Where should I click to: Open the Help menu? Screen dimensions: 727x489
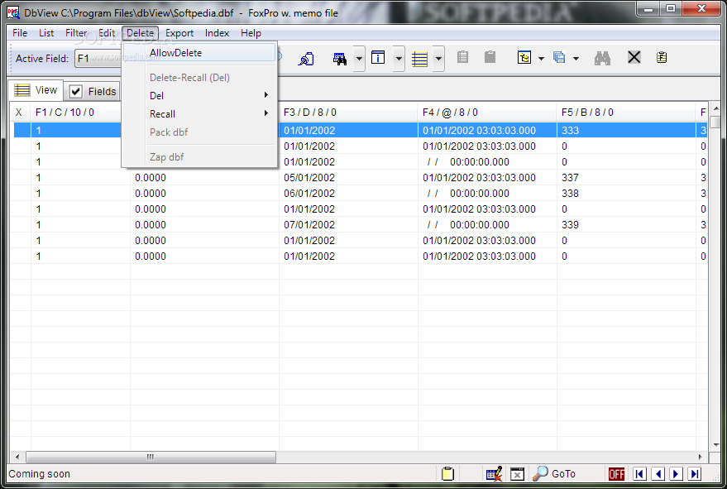coord(251,33)
